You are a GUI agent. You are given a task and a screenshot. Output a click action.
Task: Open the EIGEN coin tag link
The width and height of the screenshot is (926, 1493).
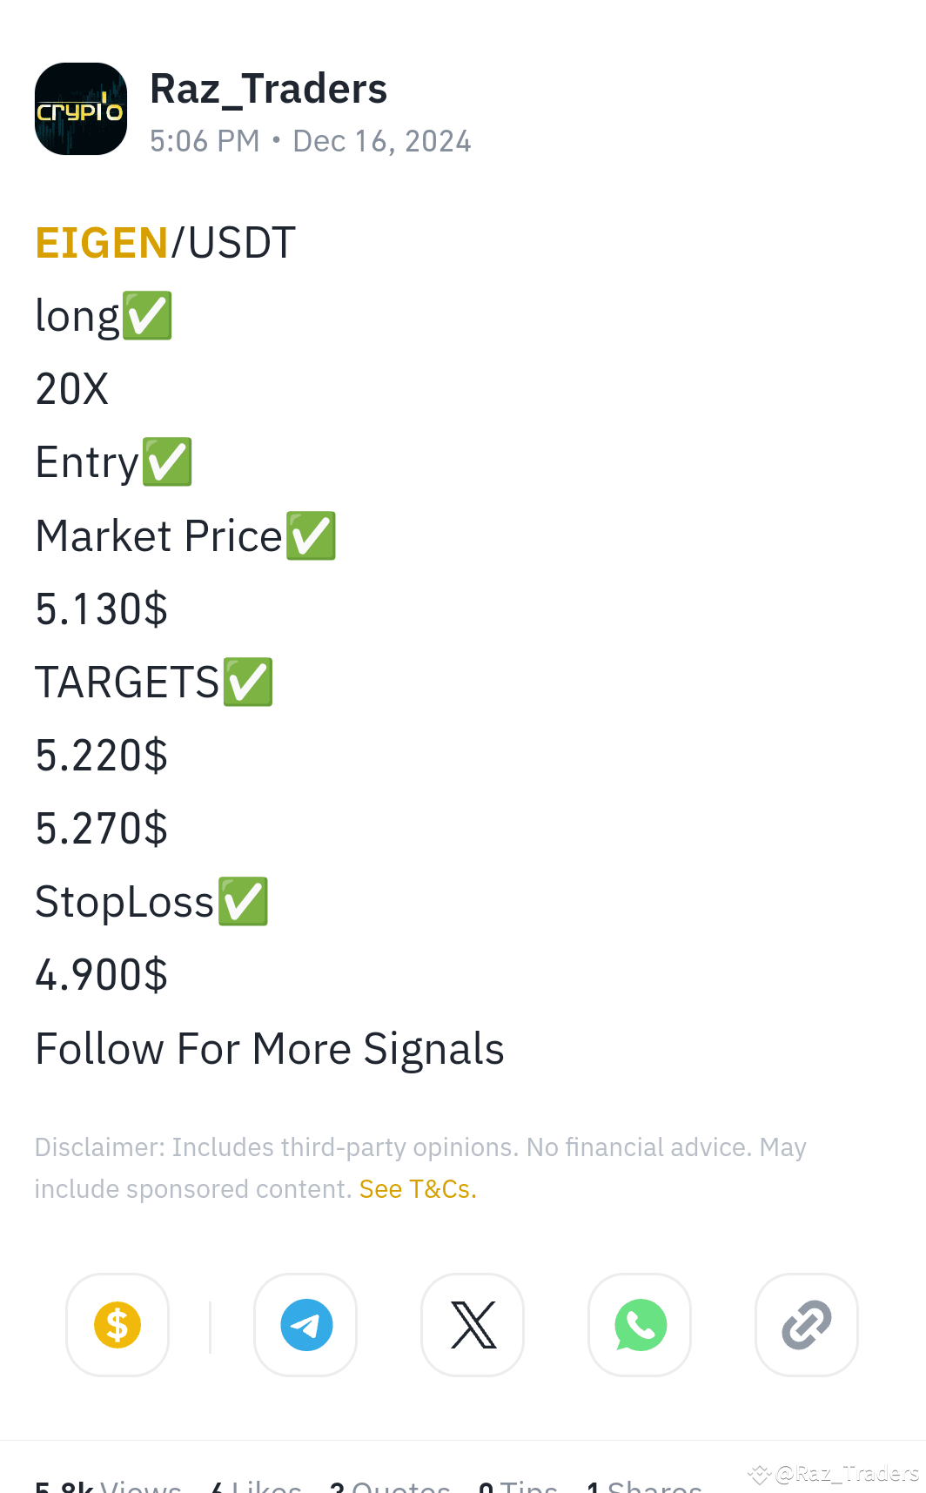(x=101, y=243)
